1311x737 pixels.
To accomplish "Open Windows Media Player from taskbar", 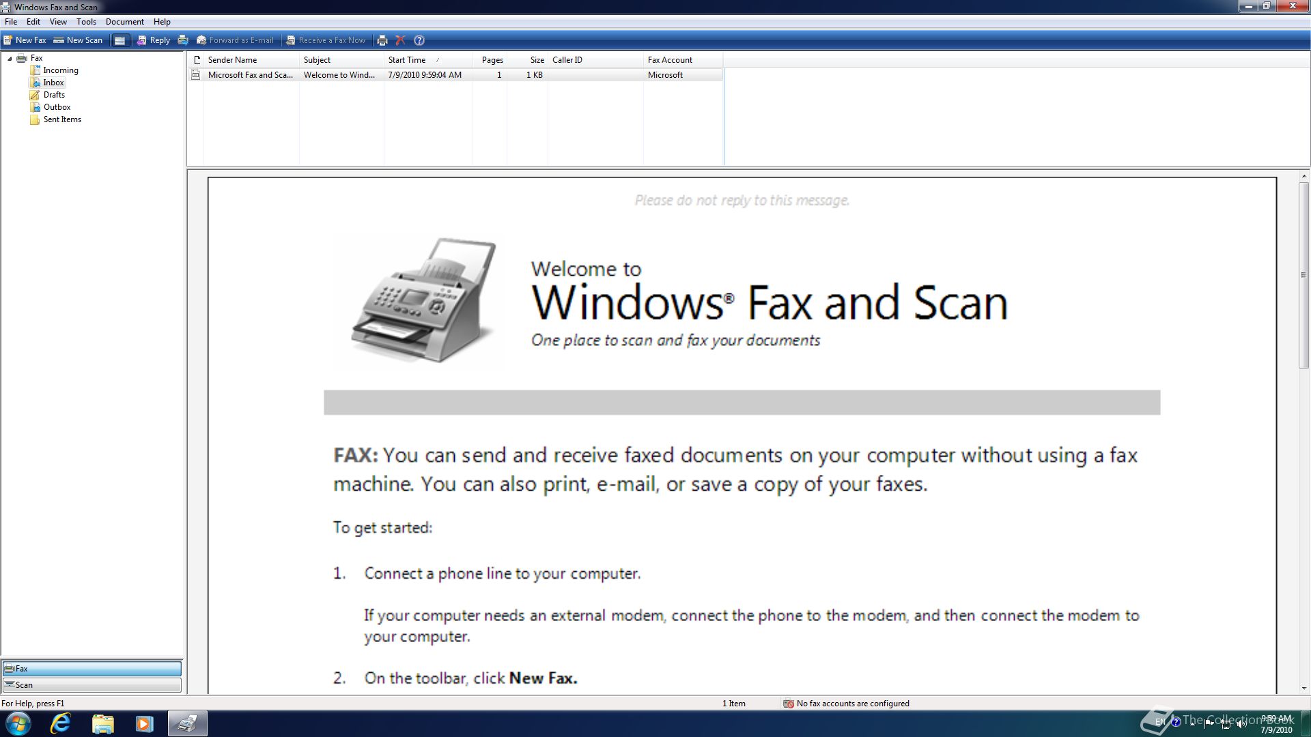I will [145, 723].
